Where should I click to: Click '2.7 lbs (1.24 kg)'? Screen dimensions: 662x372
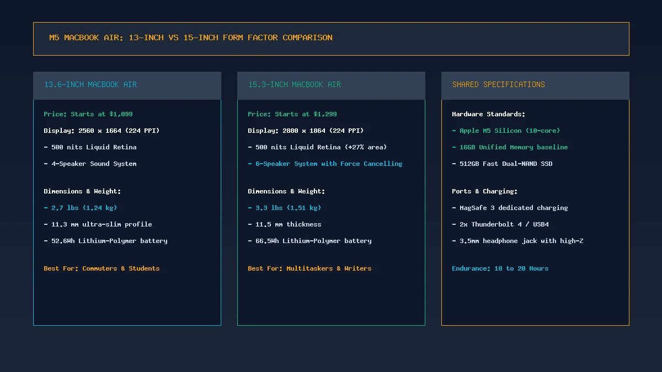click(81, 208)
